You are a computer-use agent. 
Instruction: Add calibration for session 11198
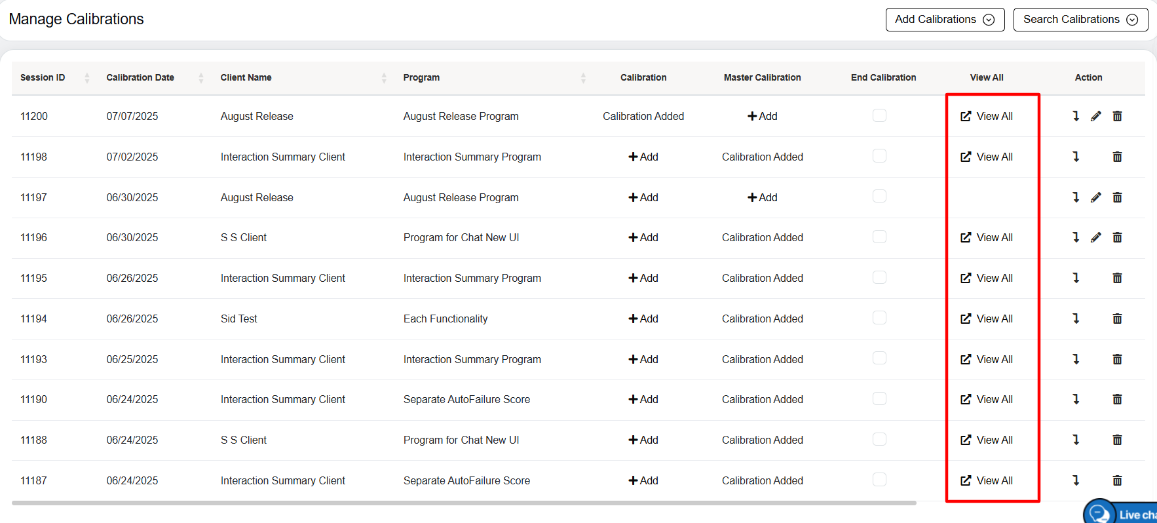tap(643, 157)
